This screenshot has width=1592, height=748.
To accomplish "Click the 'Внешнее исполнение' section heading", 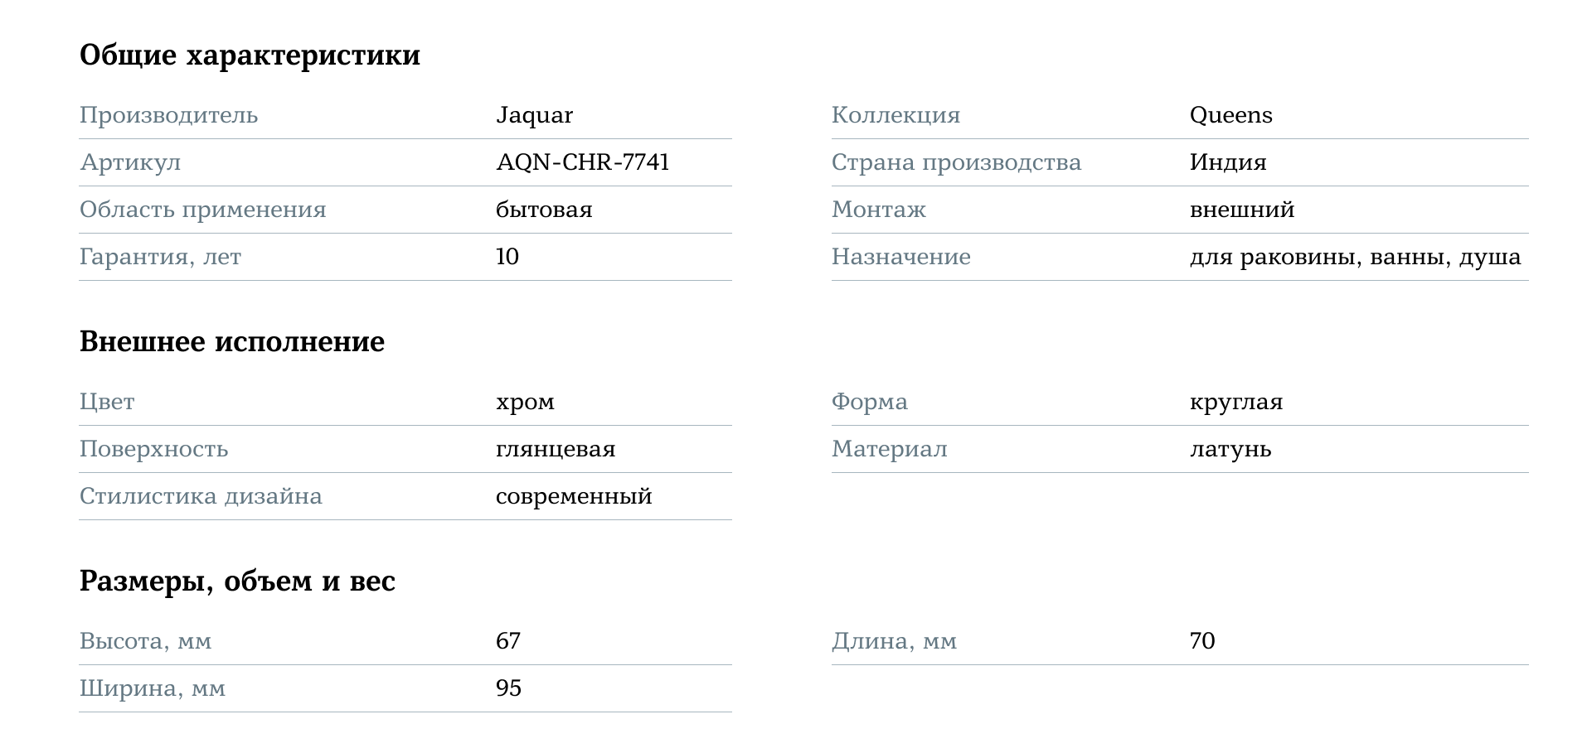I will coord(232,342).
